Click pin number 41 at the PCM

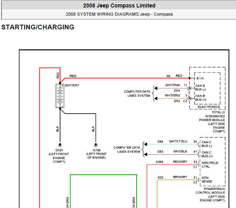pyautogui.click(x=195, y=152)
